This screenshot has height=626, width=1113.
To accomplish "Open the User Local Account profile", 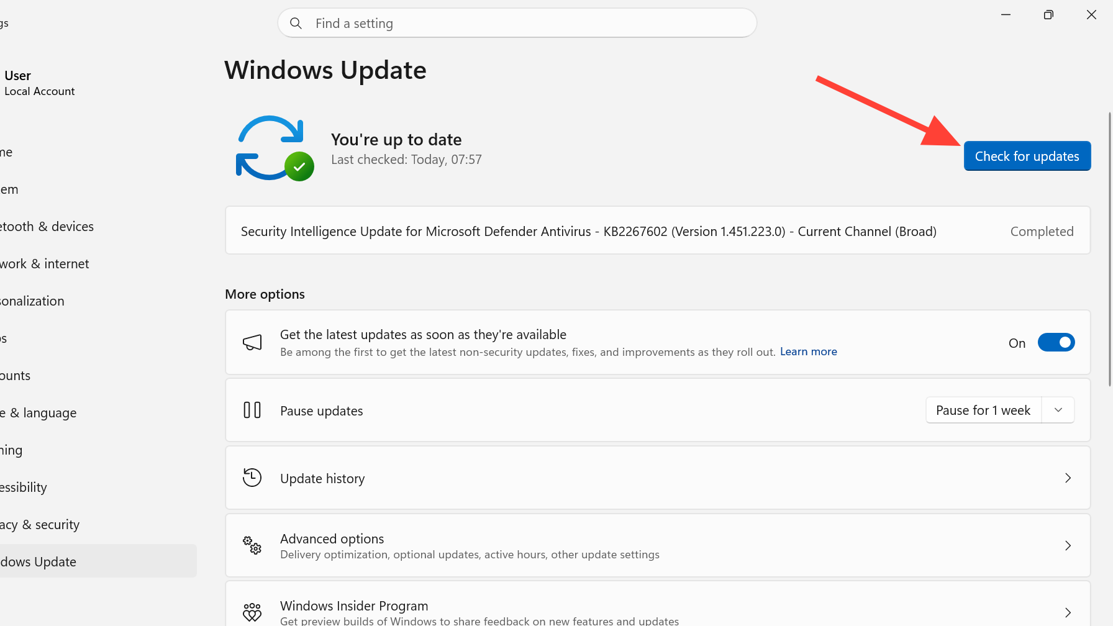I will [x=39, y=83].
